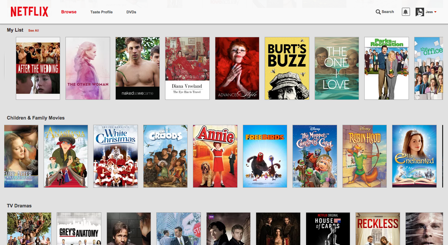This screenshot has height=245, width=448.
Task: Go to Taste Profile
Action: coord(101,12)
